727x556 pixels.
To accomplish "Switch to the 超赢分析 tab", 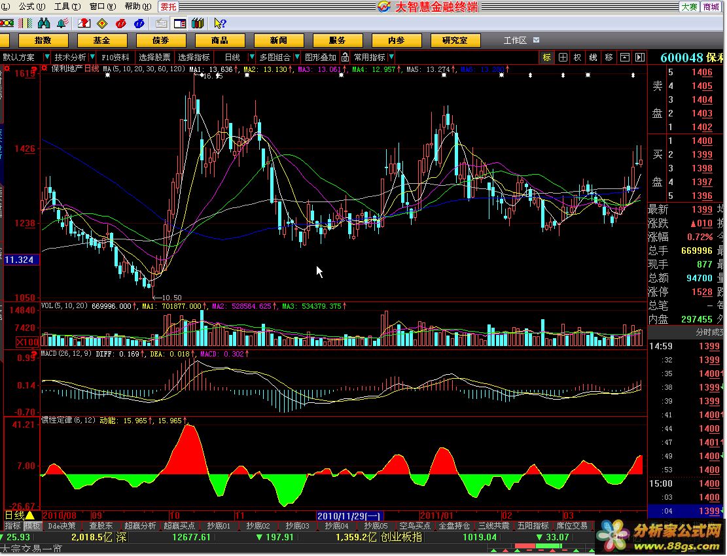I will pyautogui.click(x=141, y=526).
